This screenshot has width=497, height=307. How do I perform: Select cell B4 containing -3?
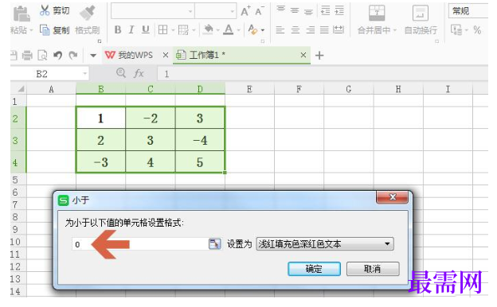click(101, 162)
